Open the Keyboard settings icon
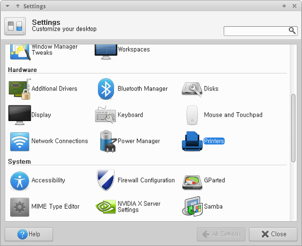The height and width of the screenshot is (246, 302). pyautogui.click(x=106, y=115)
